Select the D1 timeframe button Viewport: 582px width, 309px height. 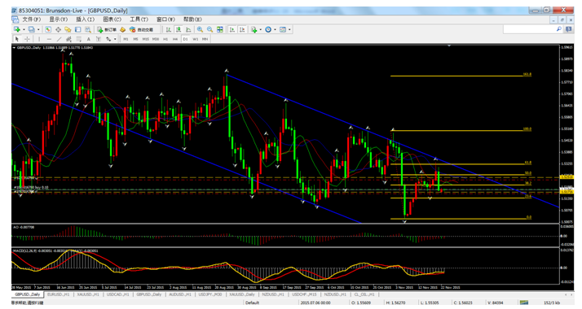pyautogui.click(x=185, y=39)
